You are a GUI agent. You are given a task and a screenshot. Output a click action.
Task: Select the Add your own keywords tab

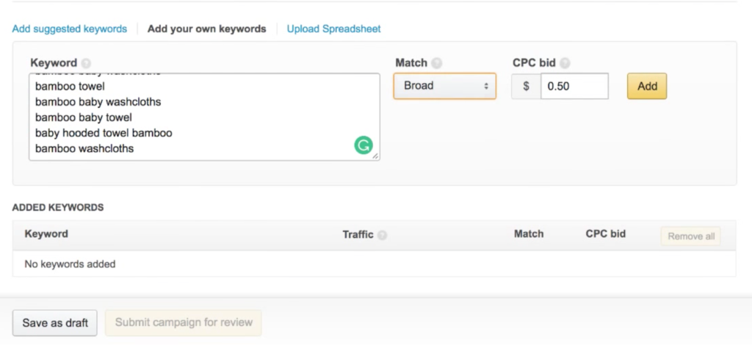pyautogui.click(x=206, y=29)
